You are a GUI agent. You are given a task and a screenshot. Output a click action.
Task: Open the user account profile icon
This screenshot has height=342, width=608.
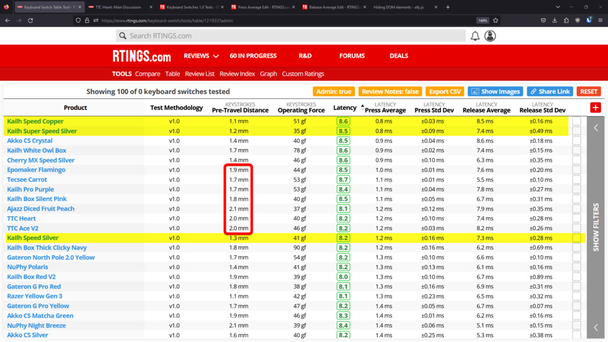coord(490,36)
